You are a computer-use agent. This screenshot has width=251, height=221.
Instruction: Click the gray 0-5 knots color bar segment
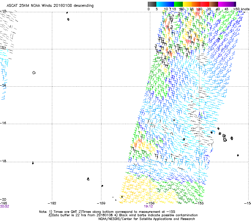click(x=152, y=4)
